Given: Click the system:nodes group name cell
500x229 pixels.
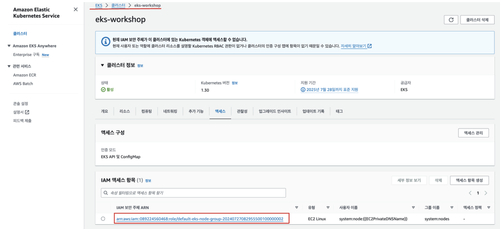Looking at the screenshot, I should (437, 219).
